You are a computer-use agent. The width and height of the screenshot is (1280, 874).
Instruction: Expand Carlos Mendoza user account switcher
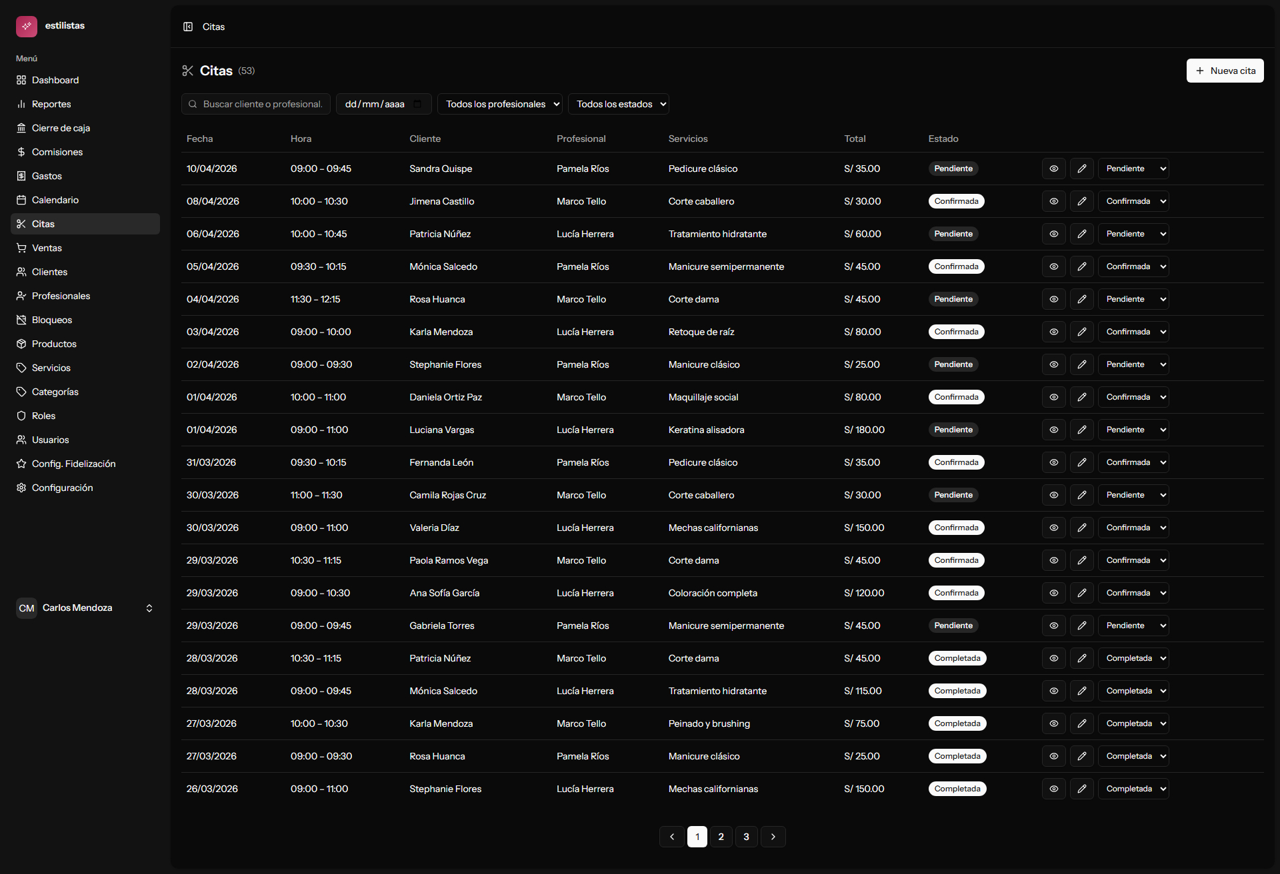tap(149, 608)
